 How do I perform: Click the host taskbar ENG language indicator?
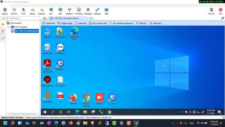click(x=192, y=123)
